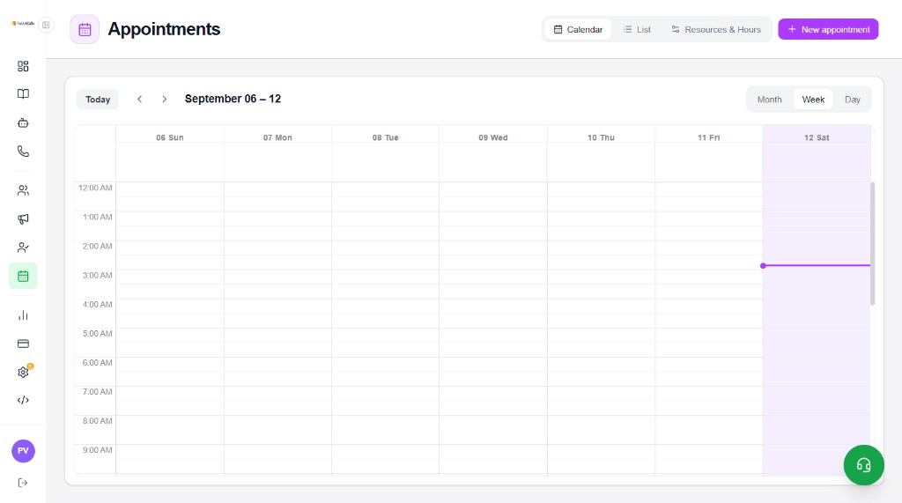
Task: Click the Appointments page heading
Action: [164, 29]
